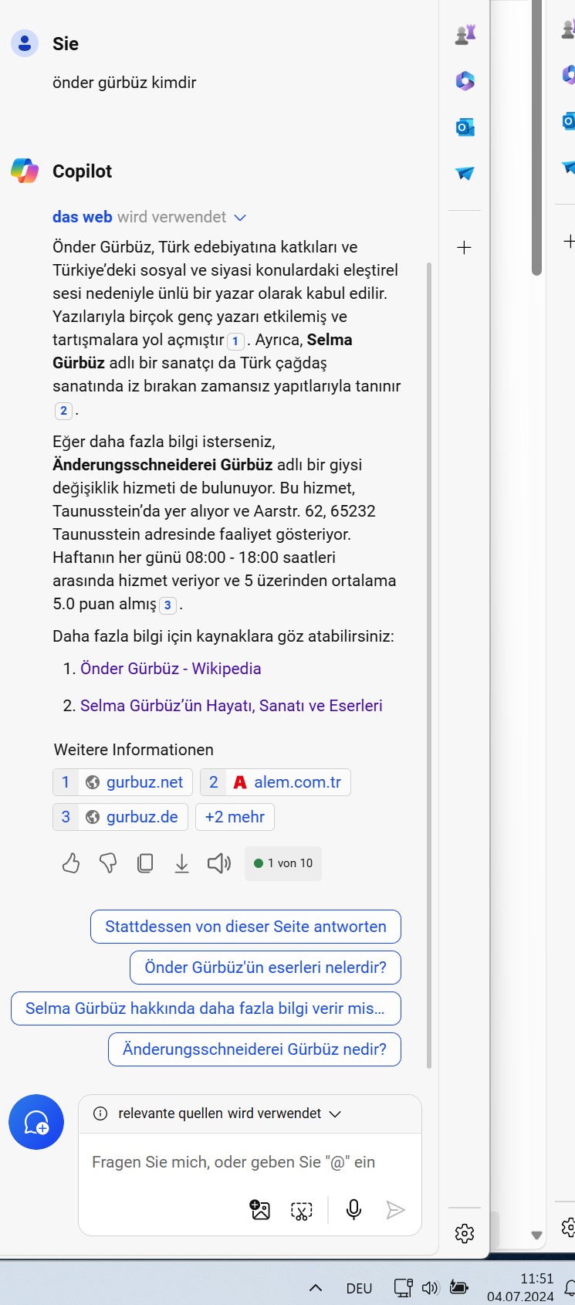Viewport: 575px width, 1305px height.
Task: Open Outlook sidebar icon
Action: (465, 127)
